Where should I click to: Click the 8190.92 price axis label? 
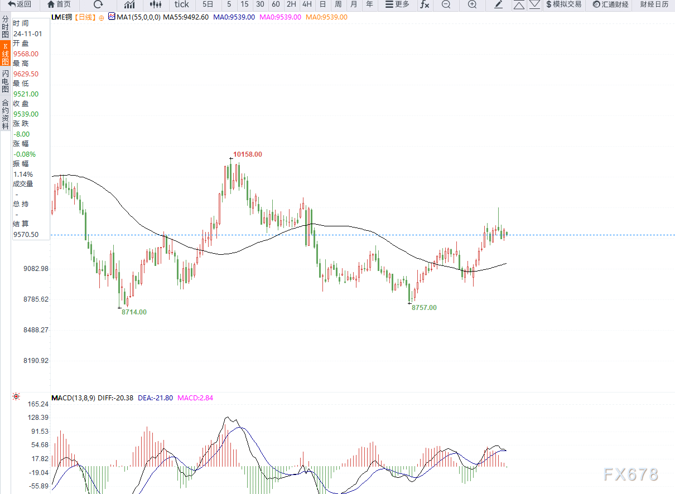point(36,361)
